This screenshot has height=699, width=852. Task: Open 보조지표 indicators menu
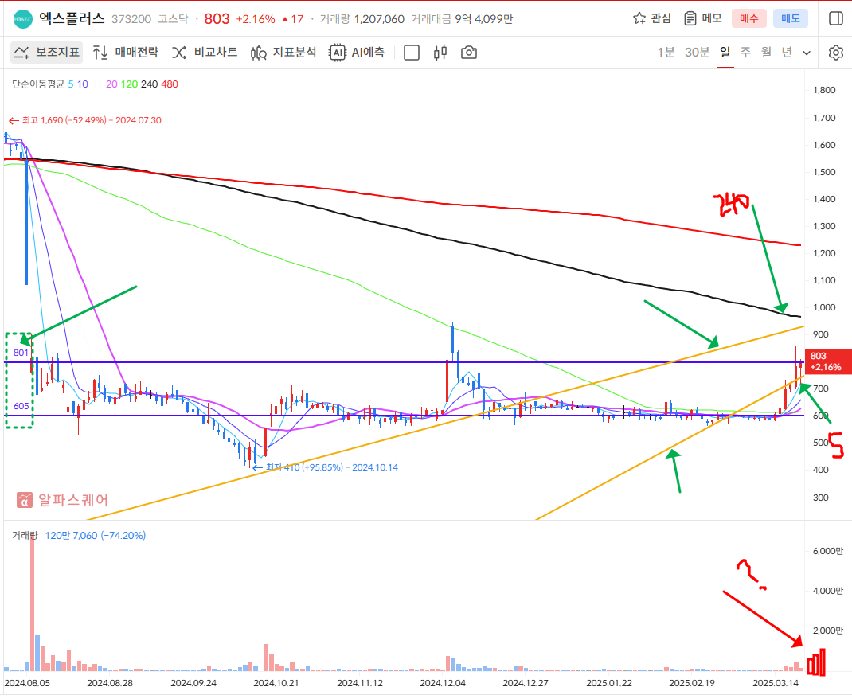(47, 52)
